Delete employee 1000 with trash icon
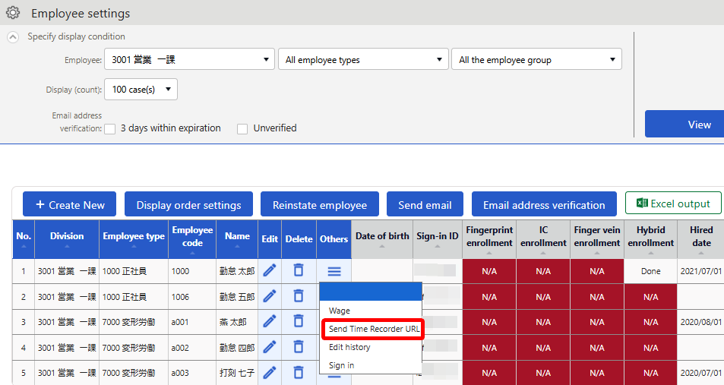Viewport: 724px width, 385px height. point(299,270)
